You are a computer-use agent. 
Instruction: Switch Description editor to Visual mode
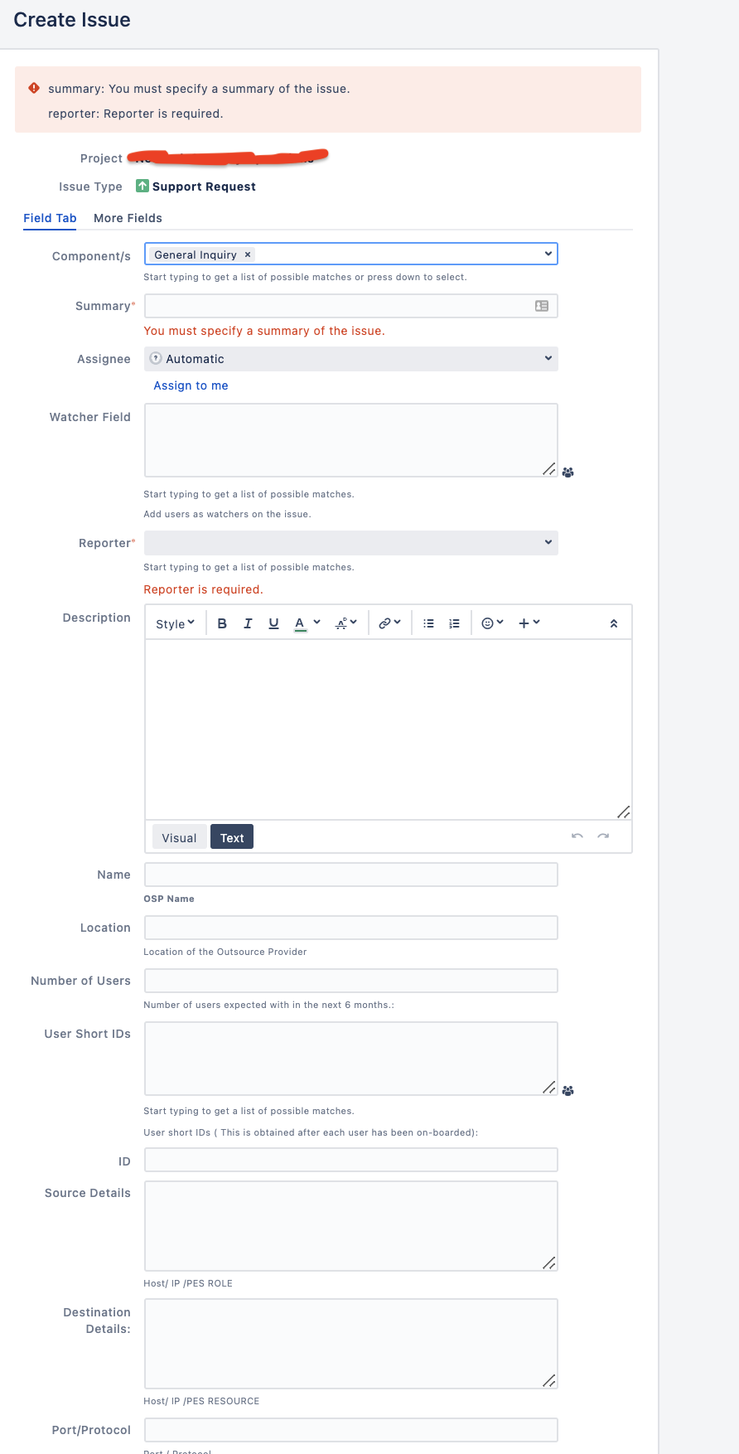coord(179,837)
